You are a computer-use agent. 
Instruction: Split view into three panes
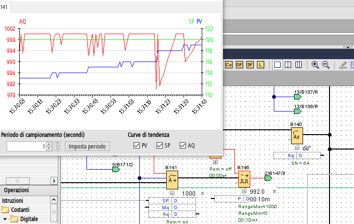pyautogui.click(x=298, y=64)
